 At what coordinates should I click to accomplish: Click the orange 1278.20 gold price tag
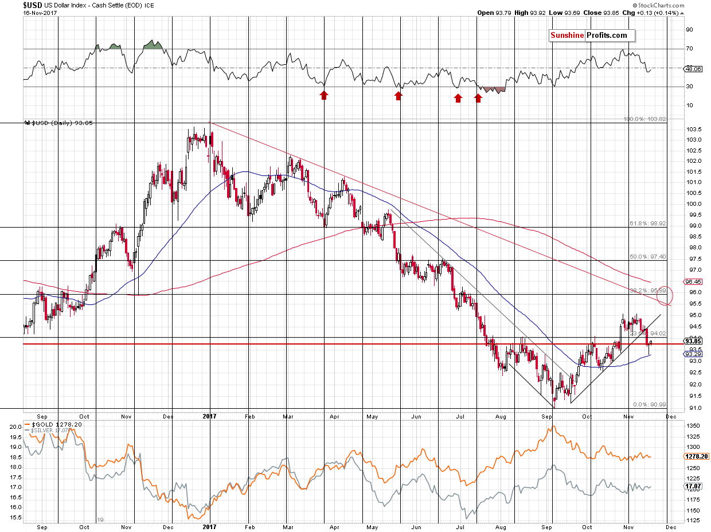pos(696,457)
